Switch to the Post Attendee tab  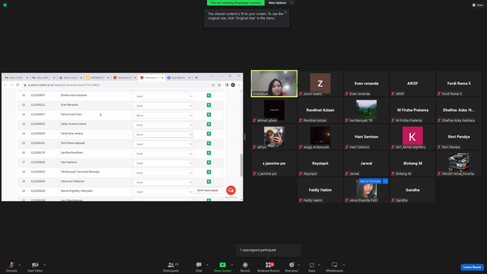[x=178, y=78]
